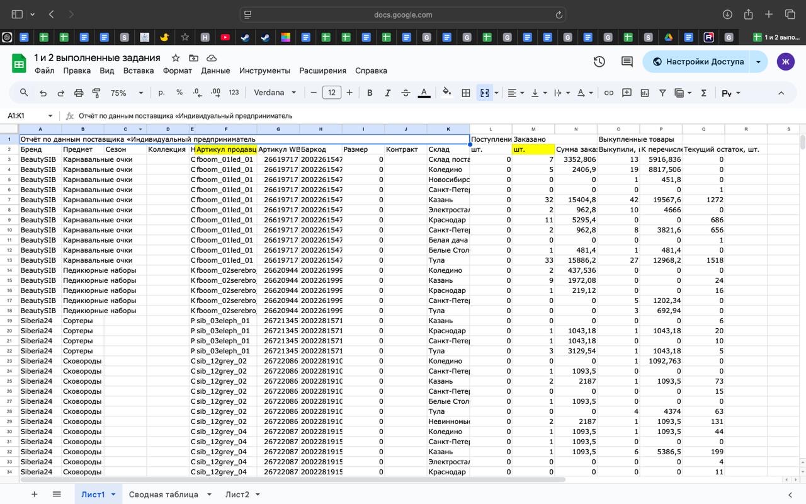
Task: Toggle bold formatting
Action: (x=370, y=93)
